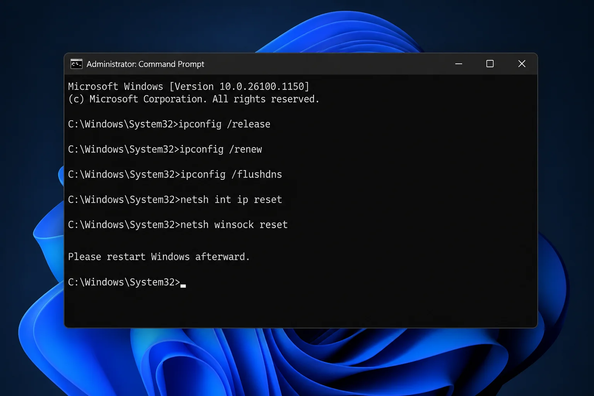Image resolution: width=594 pixels, height=396 pixels.
Task: Click the Microsoft Corporation copyright line
Action: point(194,99)
